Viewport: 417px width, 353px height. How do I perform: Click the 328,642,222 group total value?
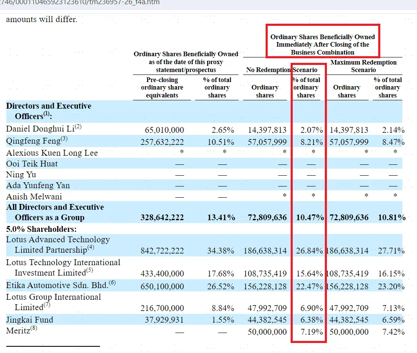coord(162,218)
